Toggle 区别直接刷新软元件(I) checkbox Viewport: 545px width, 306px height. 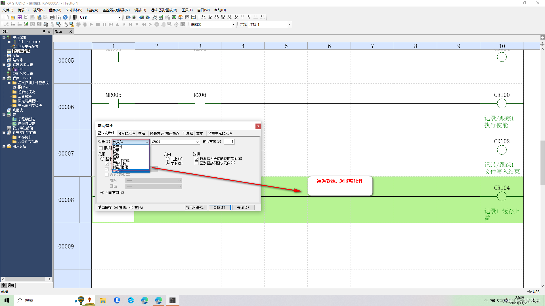[197, 163]
